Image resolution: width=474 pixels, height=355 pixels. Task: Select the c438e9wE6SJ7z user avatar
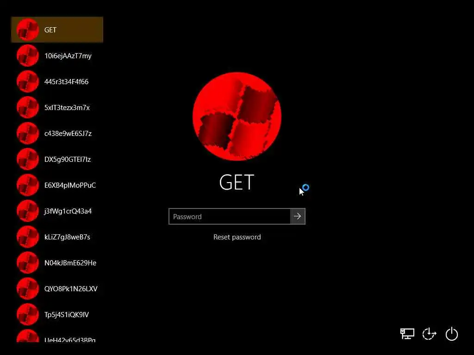(27, 133)
